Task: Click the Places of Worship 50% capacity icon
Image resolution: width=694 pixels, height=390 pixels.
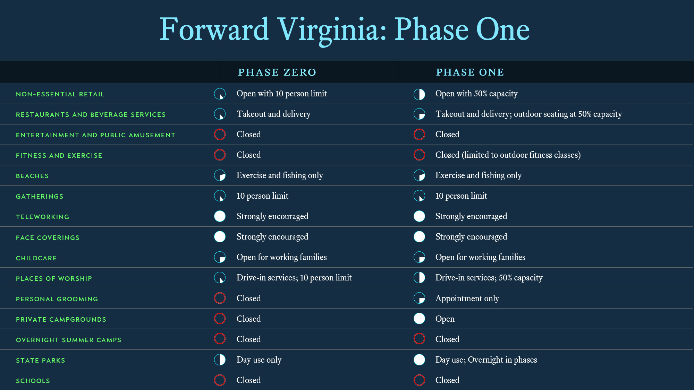Action: [x=419, y=278]
